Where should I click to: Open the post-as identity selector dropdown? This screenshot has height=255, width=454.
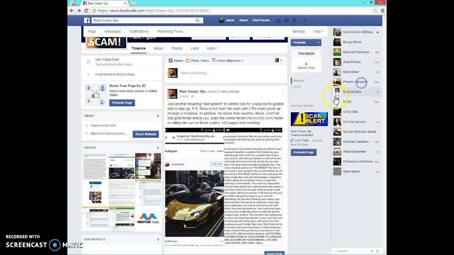pyautogui.click(x=278, y=61)
